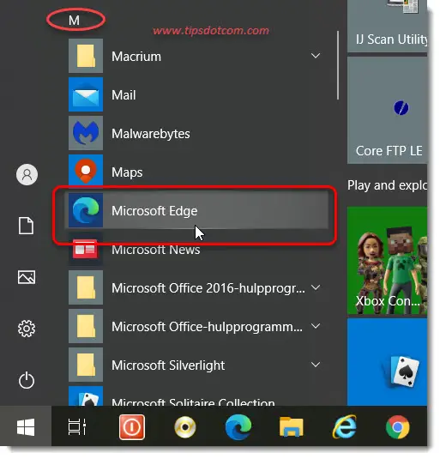Expand the Microsoft Silverlight chevron

click(x=316, y=365)
